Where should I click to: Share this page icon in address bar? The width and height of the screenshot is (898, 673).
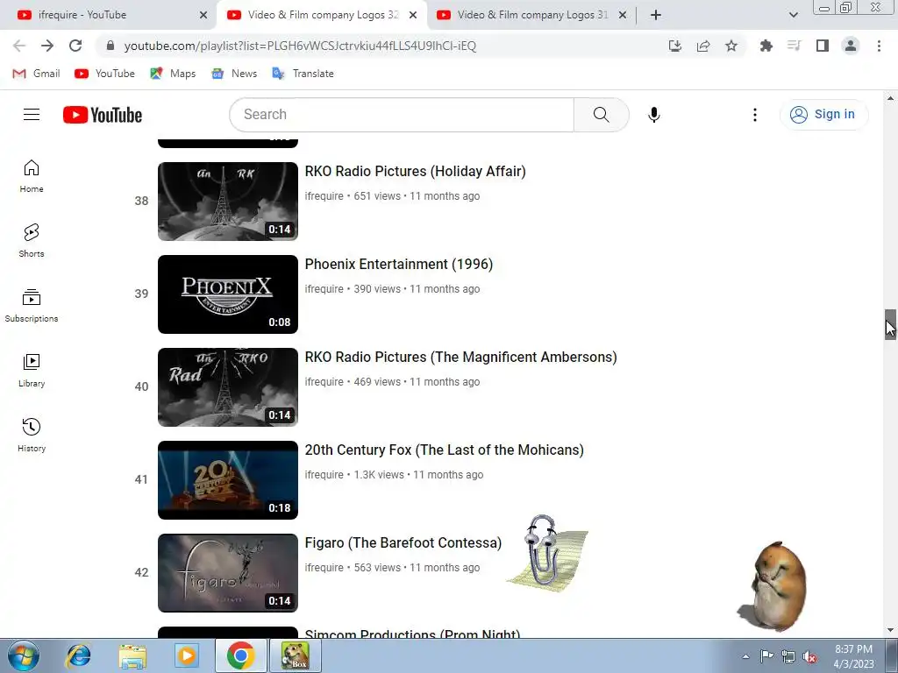703,46
